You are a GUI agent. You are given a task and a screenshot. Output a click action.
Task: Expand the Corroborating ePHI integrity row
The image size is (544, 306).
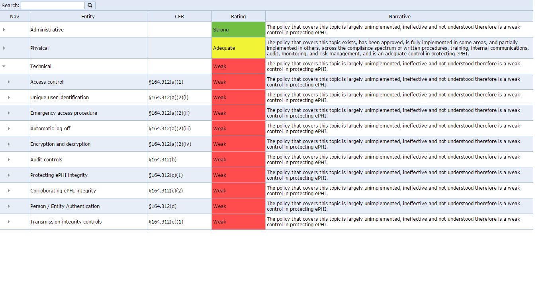click(x=9, y=191)
